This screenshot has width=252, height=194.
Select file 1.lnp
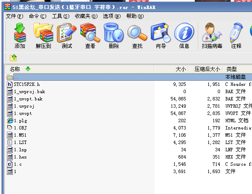[20, 150]
